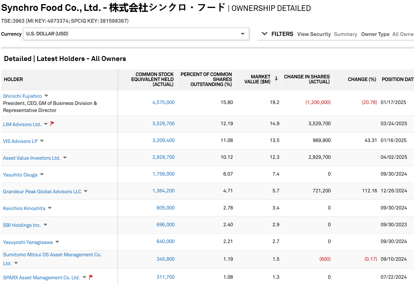Click shares held value 4,575,000
414x284 pixels.
pos(163,102)
